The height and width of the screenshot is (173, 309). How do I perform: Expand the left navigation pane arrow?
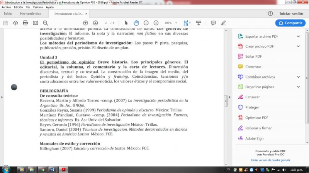pyautogui.click(x=2, y=97)
